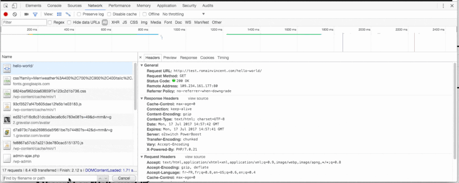The width and height of the screenshot is (459, 183).
Task: Filter requests by Manifest type
Action: (x=202, y=22)
